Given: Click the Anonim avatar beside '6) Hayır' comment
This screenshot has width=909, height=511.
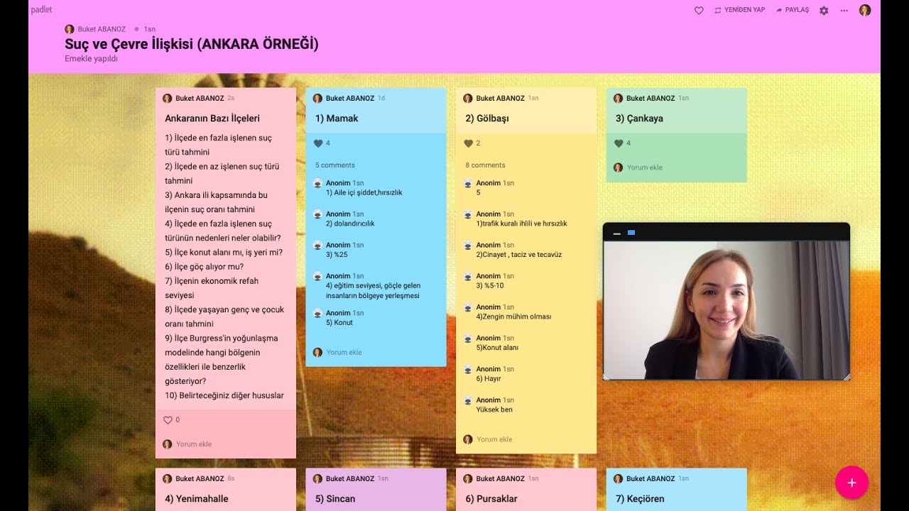Looking at the screenshot, I should pos(468,370).
